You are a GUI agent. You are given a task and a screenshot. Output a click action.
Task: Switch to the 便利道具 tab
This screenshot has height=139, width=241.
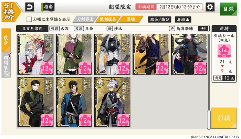point(108,19)
